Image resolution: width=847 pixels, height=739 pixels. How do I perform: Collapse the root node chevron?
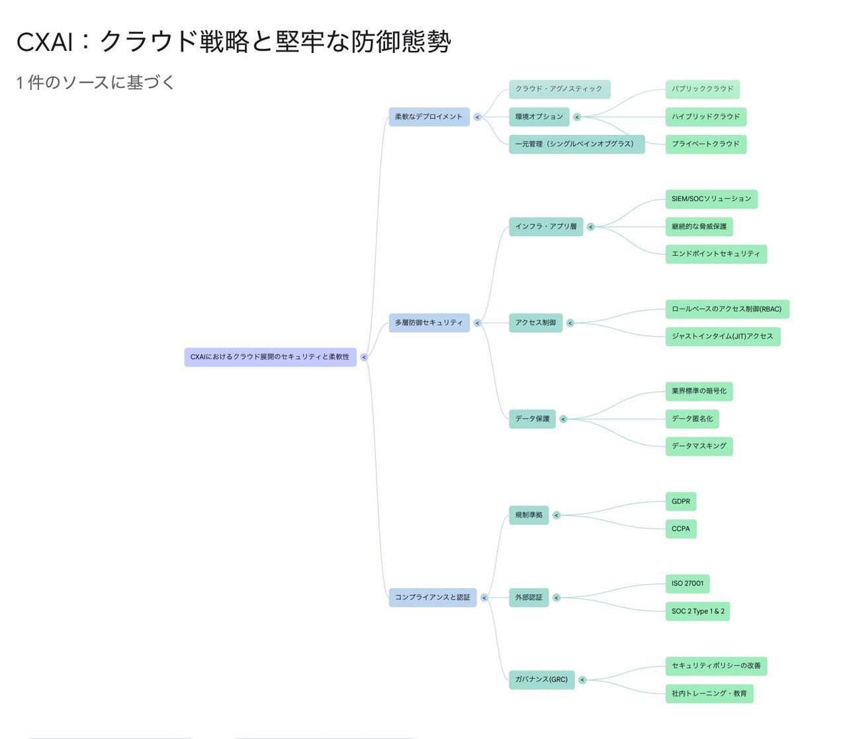point(363,356)
